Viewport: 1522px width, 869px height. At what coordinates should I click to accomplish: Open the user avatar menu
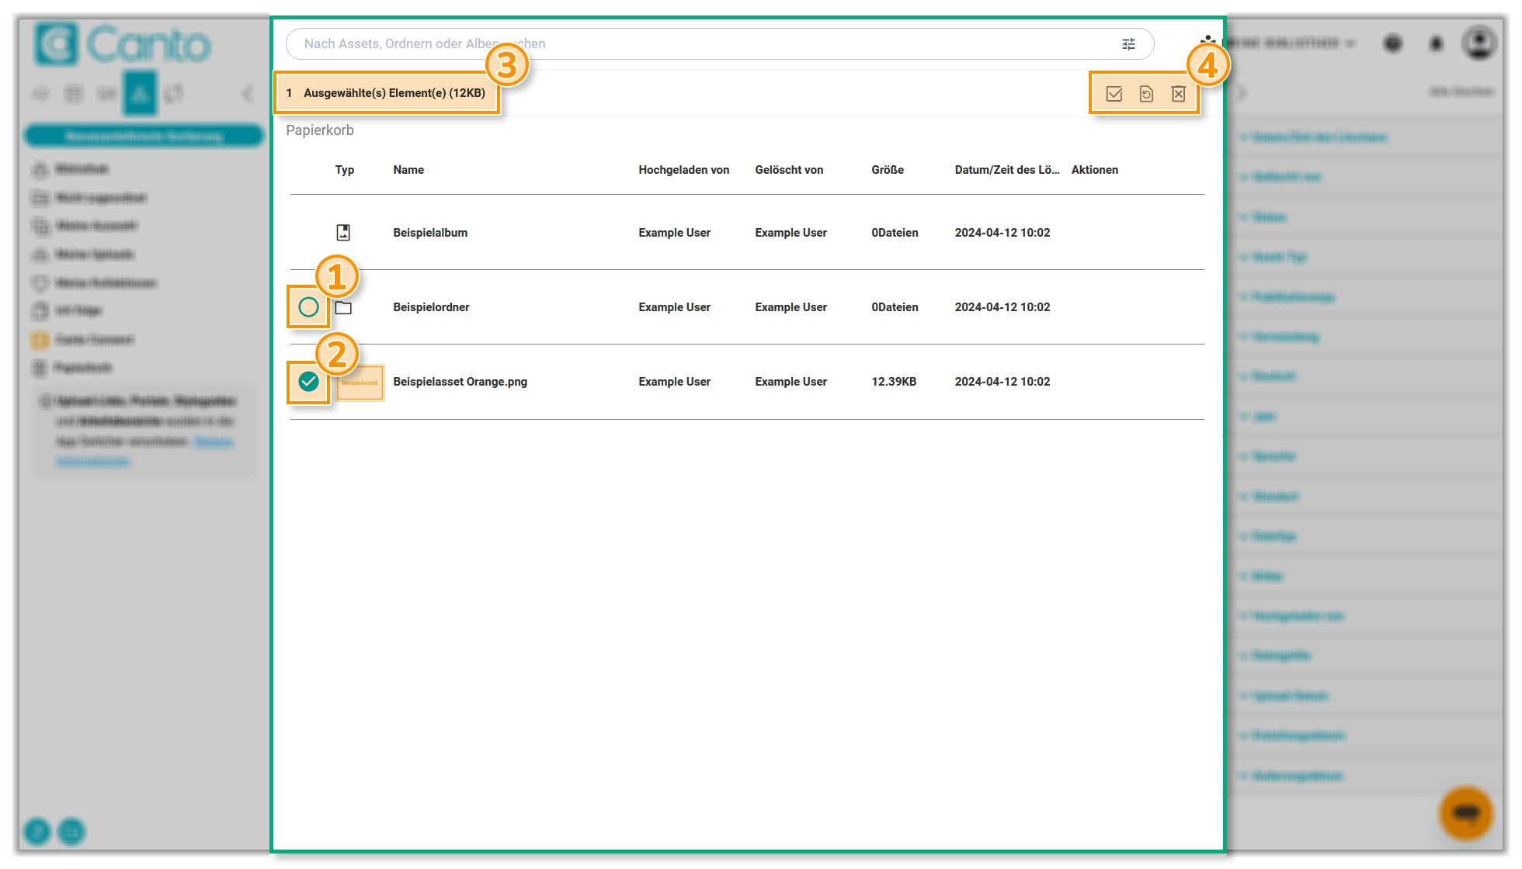pyautogui.click(x=1479, y=43)
